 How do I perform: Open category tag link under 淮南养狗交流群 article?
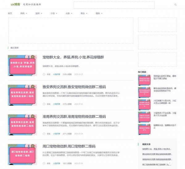56,134
